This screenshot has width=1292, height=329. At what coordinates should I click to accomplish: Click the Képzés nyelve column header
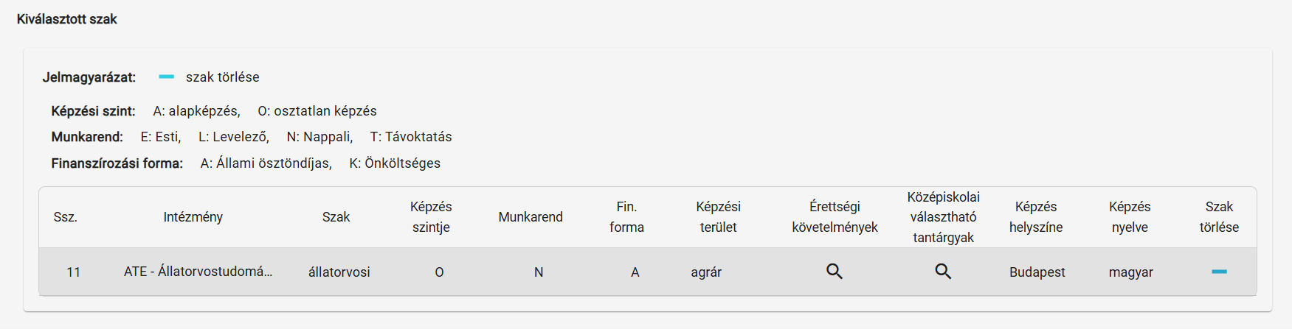coord(1130,217)
